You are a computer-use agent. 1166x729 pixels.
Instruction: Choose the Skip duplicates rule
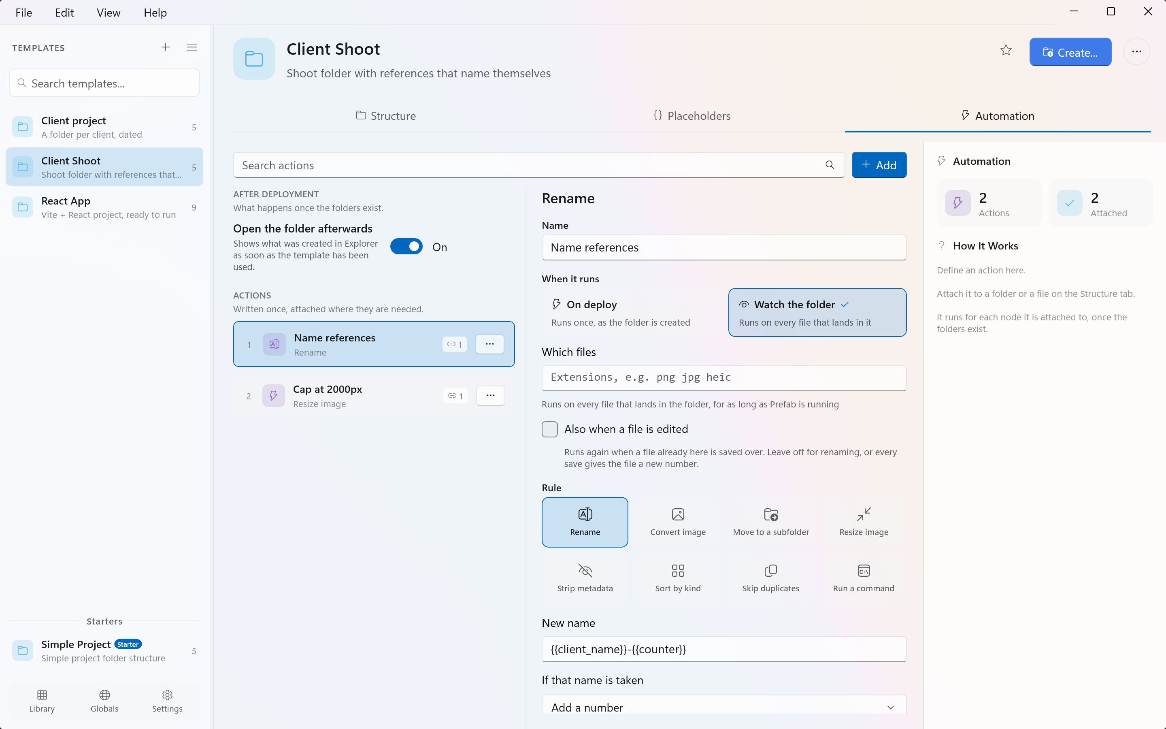771,578
